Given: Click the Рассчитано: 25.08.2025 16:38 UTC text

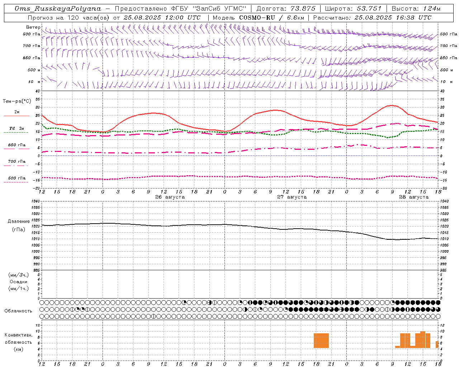Looking at the screenshot, I should click(372, 18).
